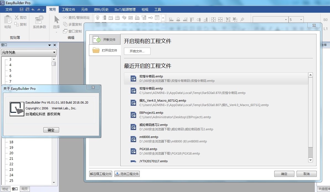Screen dimensions: 330x192
Task: Select 开新文件 new file option
Action: point(105,40)
